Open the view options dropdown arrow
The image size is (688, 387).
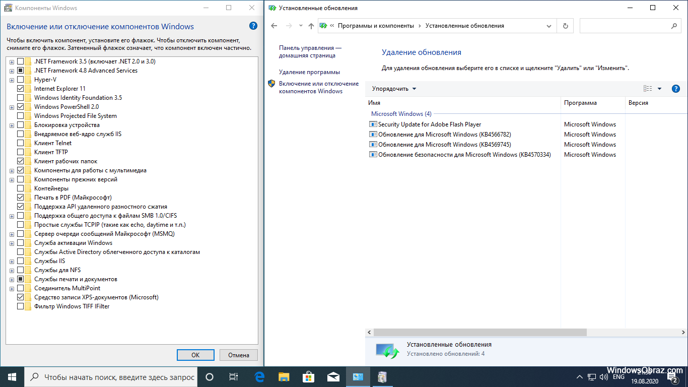pos(659,89)
